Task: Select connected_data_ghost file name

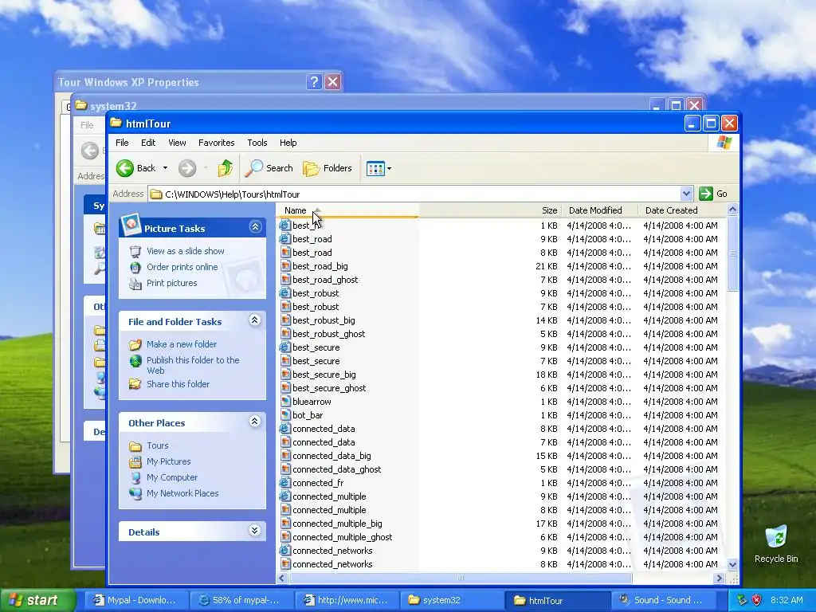Action: click(x=337, y=469)
